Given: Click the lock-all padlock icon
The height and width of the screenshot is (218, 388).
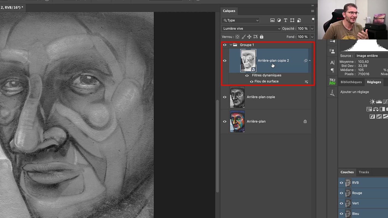Looking at the screenshot, I should pos(262,37).
